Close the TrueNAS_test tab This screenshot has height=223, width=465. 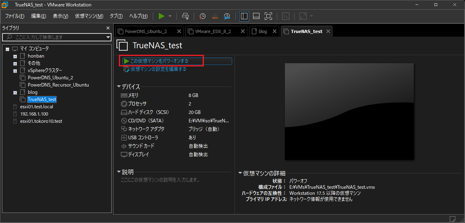click(x=328, y=31)
